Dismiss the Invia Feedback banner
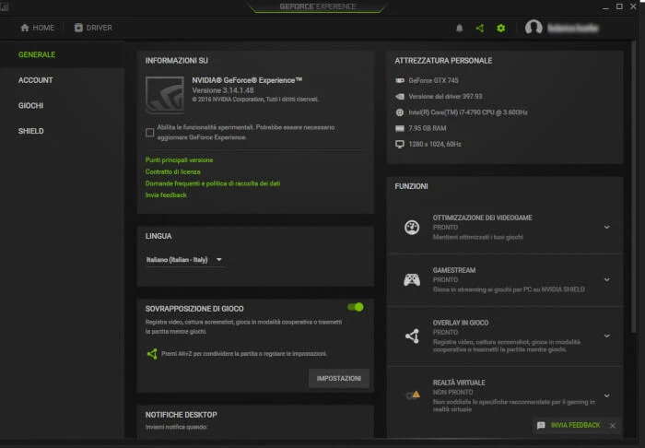The width and height of the screenshot is (645, 448). coord(613,426)
